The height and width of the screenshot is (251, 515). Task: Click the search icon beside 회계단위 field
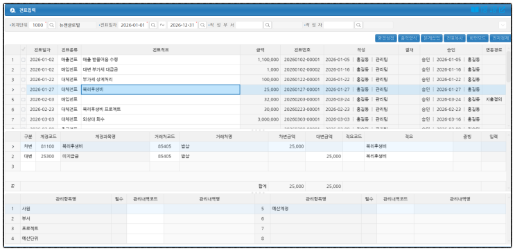[x=52, y=25]
